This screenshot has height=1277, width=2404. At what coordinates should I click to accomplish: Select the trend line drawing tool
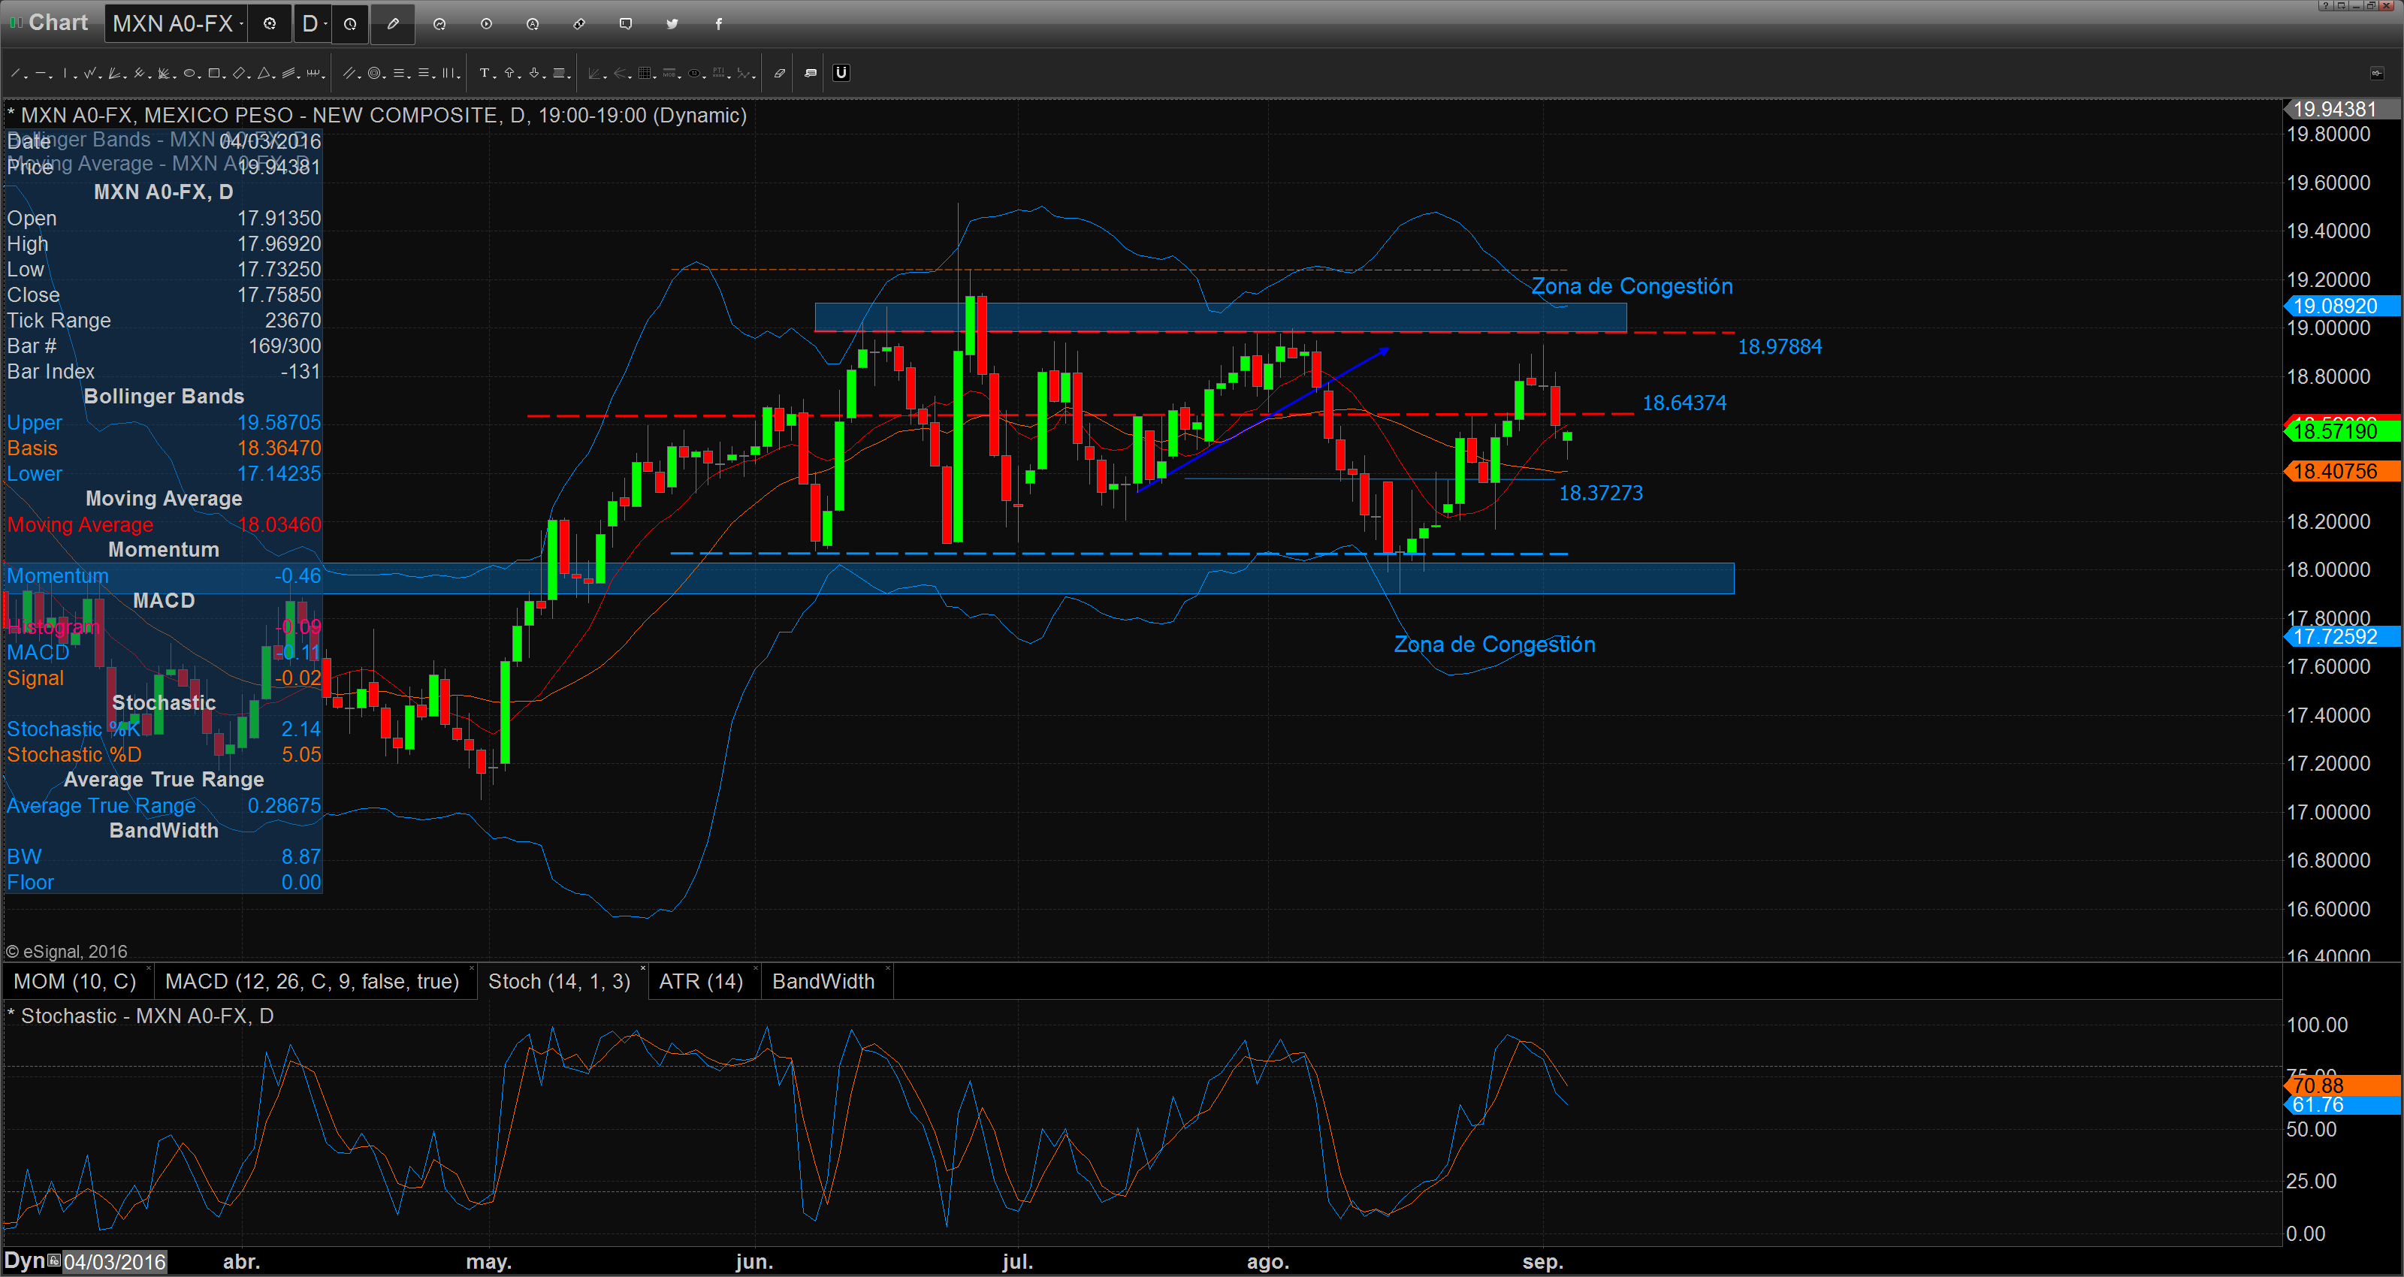[15, 73]
